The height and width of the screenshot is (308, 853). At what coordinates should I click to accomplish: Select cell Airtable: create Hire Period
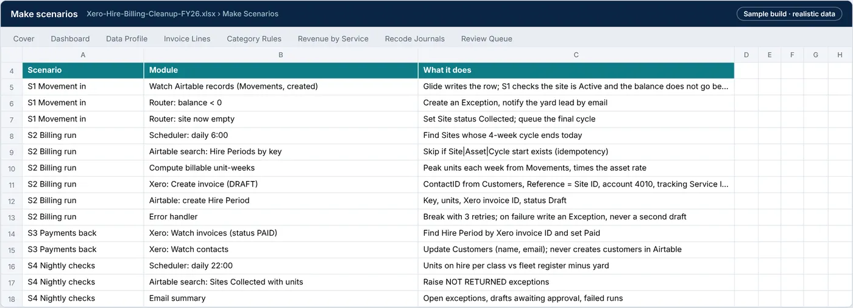pyautogui.click(x=281, y=200)
